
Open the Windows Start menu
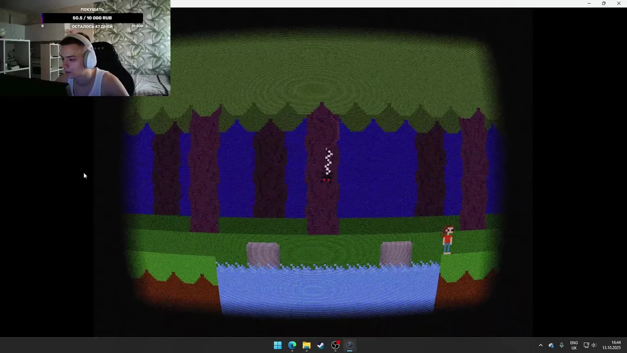tap(278, 345)
